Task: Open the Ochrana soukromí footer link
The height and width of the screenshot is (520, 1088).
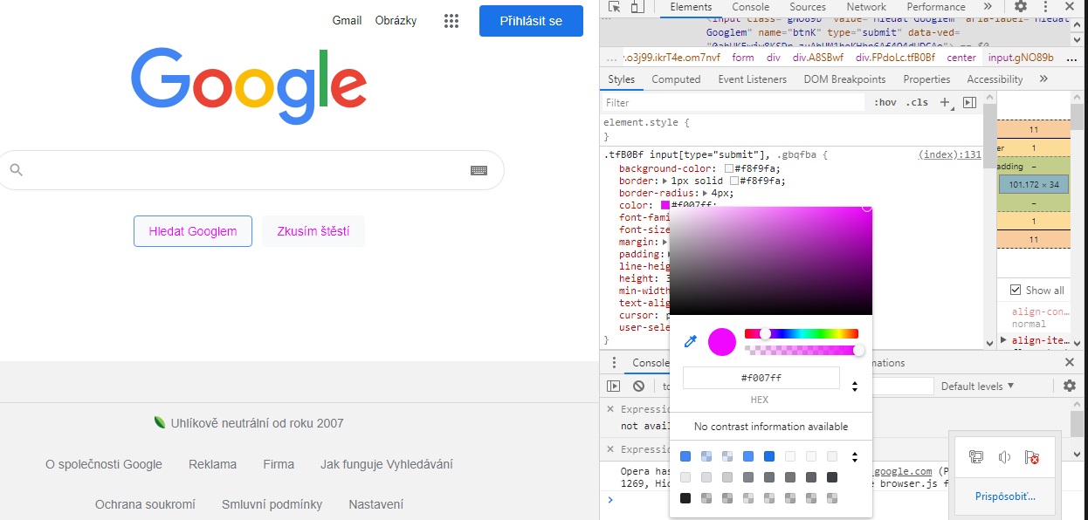Action: coord(145,504)
